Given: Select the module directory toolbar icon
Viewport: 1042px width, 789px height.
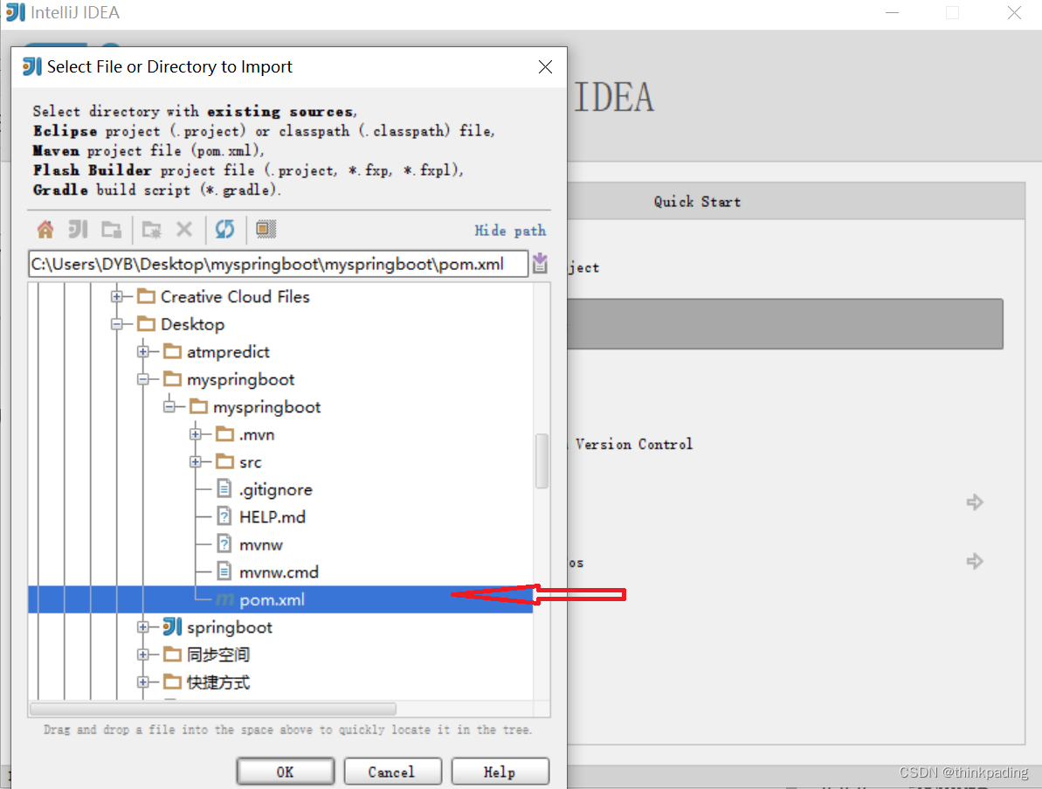Looking at the screenshot, I should coord(112,230).
